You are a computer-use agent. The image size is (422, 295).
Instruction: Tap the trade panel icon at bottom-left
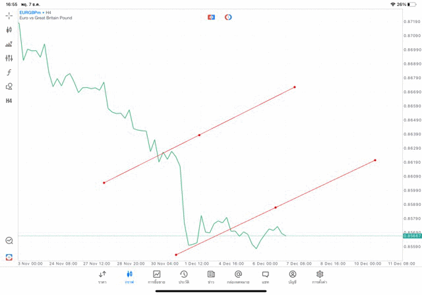tap(9, 257)
